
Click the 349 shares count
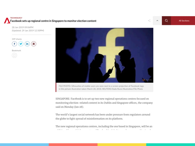pos(17,39)
